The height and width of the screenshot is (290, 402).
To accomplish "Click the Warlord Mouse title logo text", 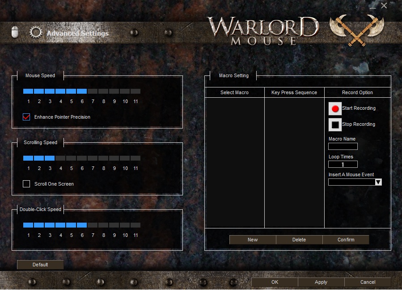I will [x=263, y=31].
